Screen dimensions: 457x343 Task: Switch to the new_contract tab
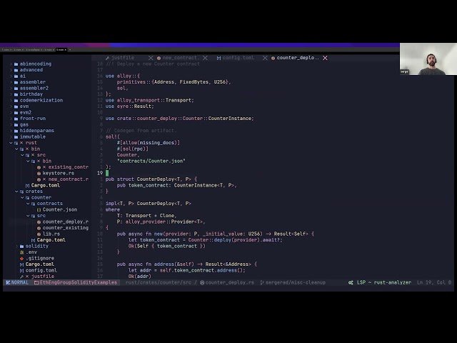point(180,57)
